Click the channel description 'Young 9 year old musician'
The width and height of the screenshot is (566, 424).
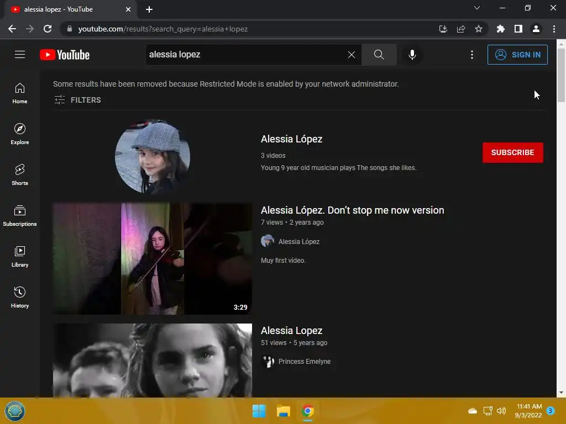339,168
